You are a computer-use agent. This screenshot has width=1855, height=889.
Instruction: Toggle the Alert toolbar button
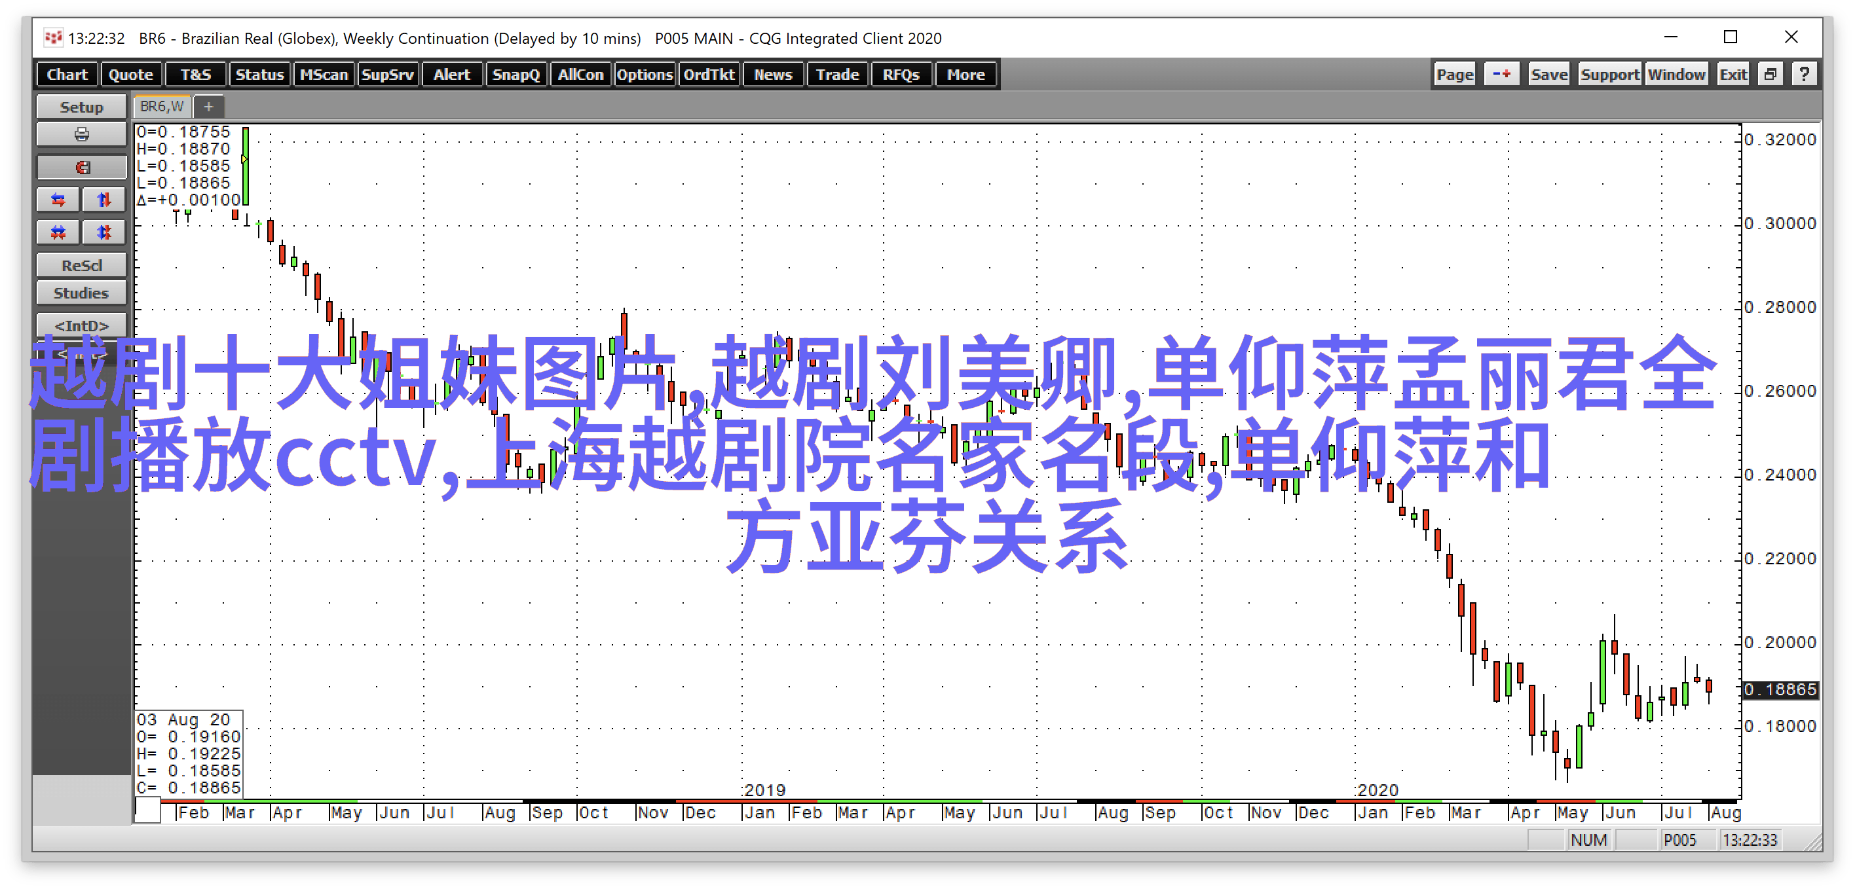451,74
